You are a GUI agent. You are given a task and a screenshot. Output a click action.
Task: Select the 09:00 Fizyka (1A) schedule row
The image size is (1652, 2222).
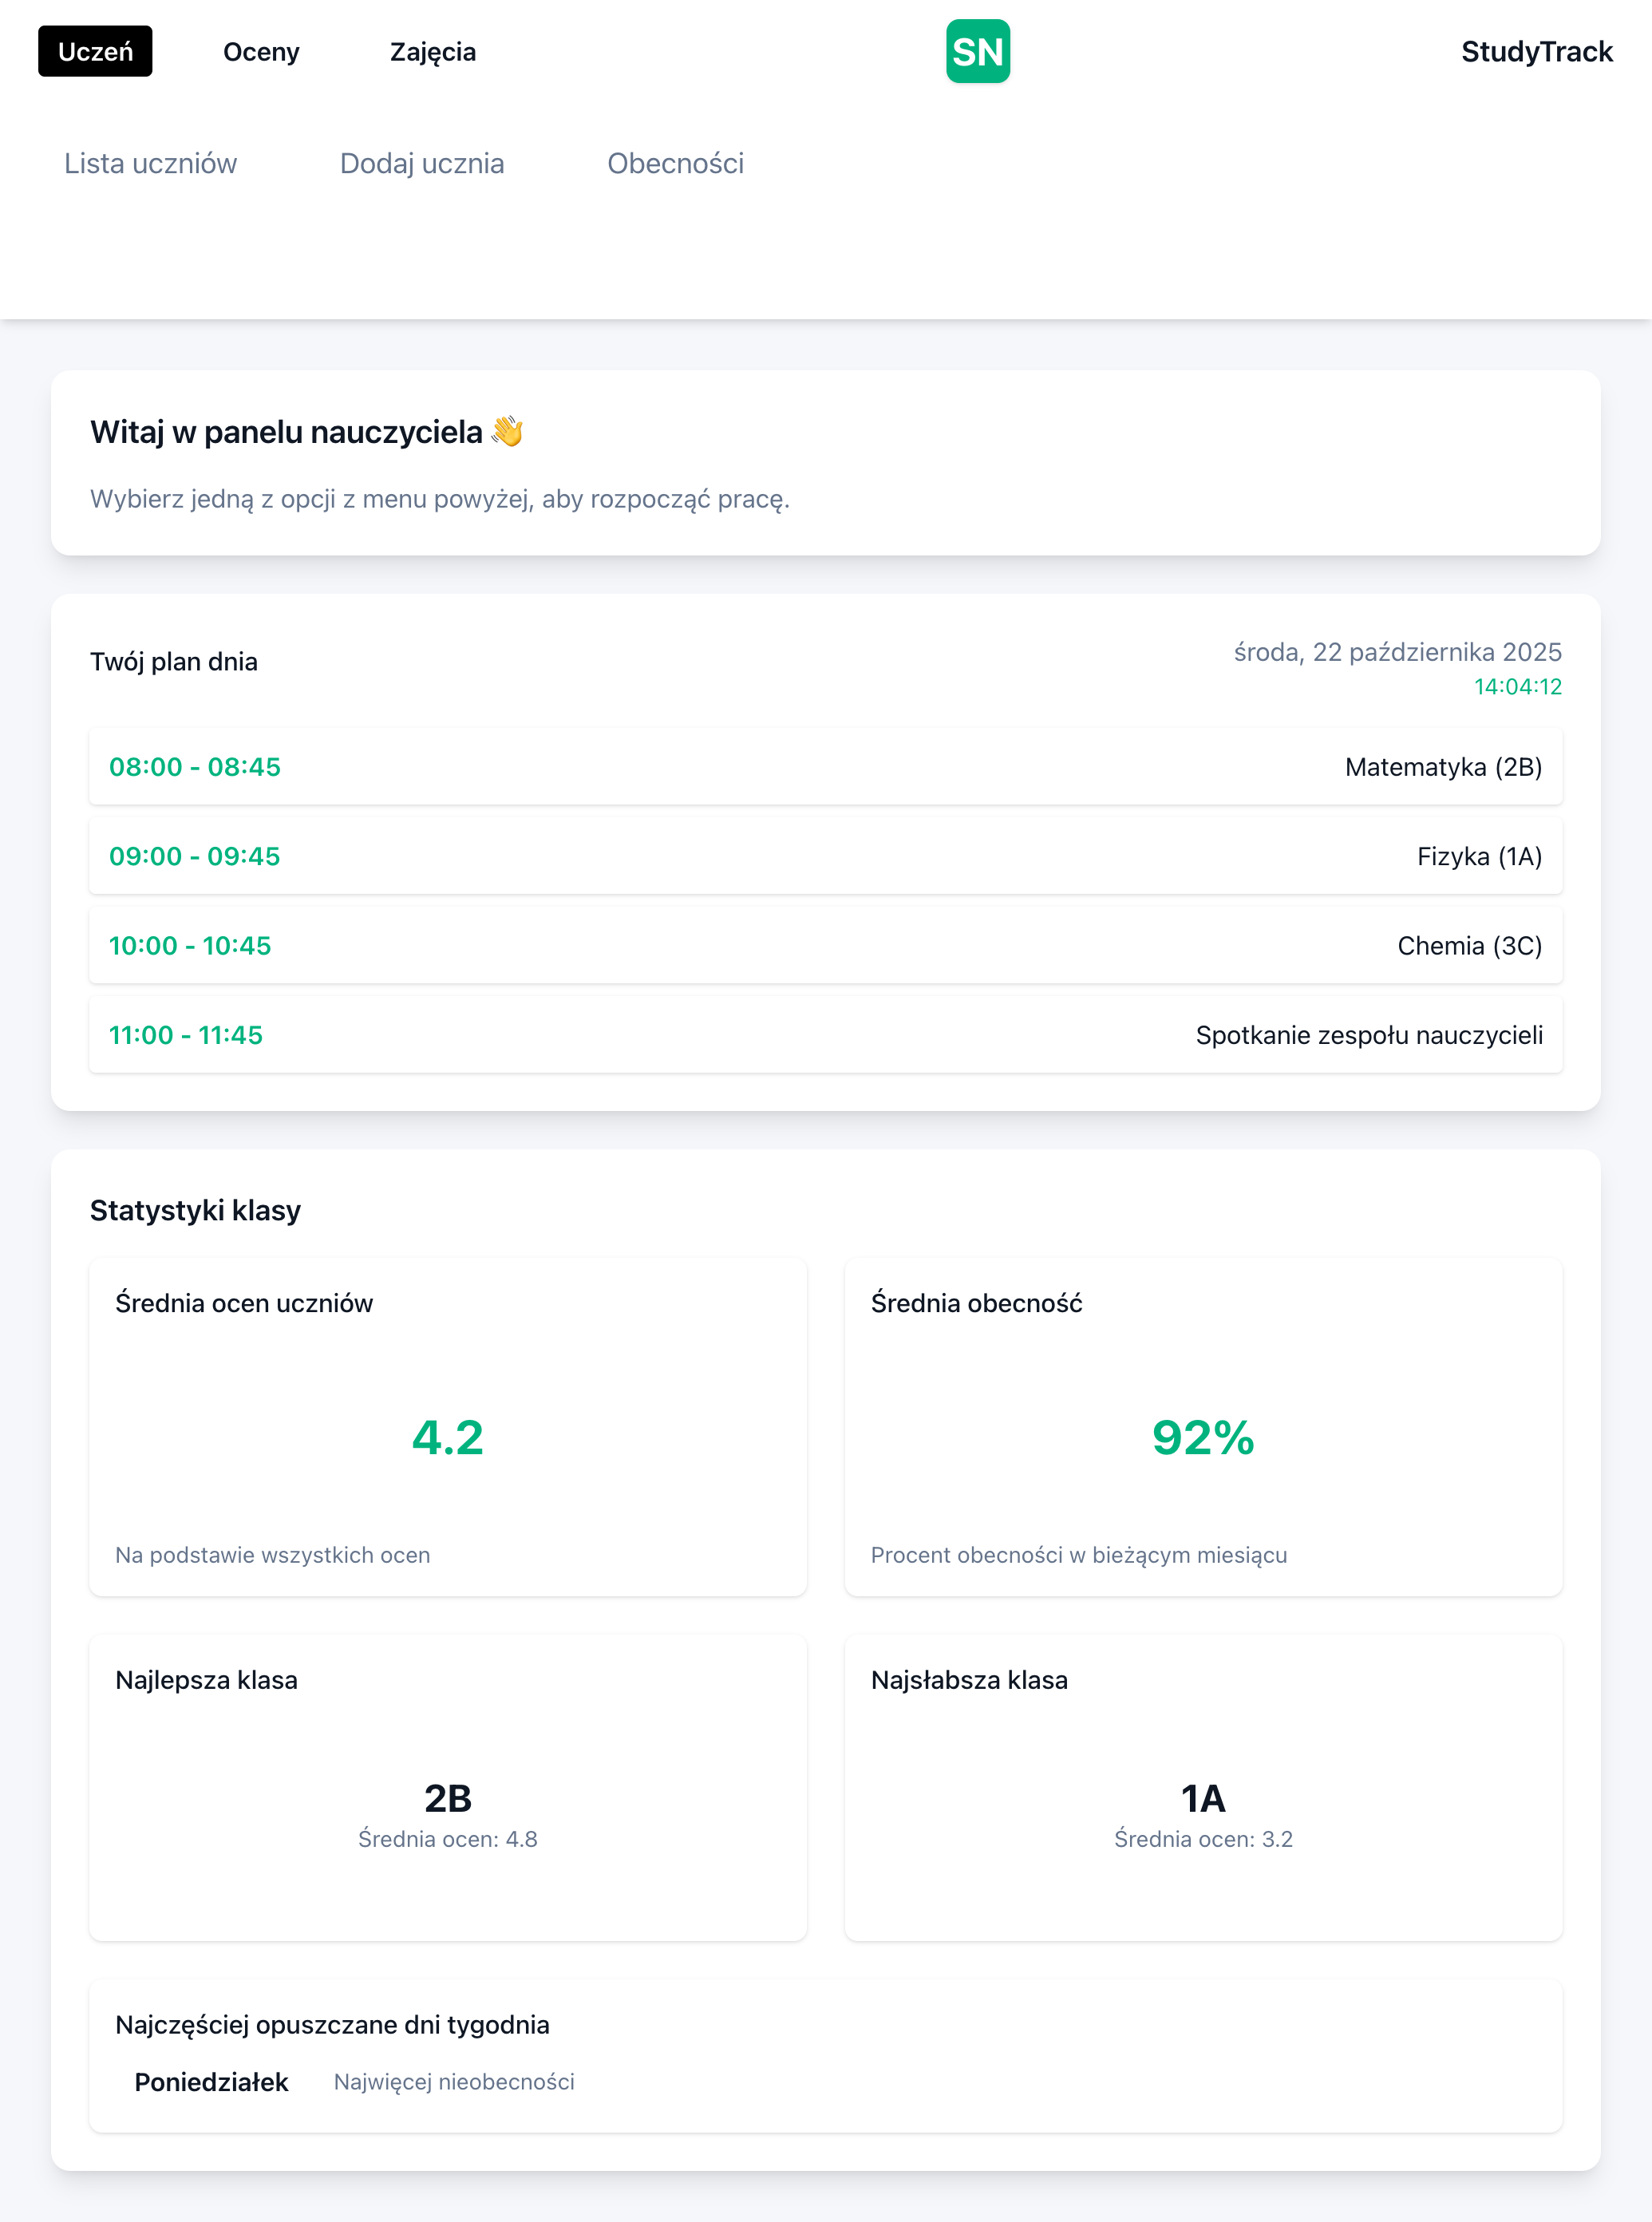[x=825, y=856]
